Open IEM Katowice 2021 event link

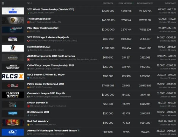point(38,112)
